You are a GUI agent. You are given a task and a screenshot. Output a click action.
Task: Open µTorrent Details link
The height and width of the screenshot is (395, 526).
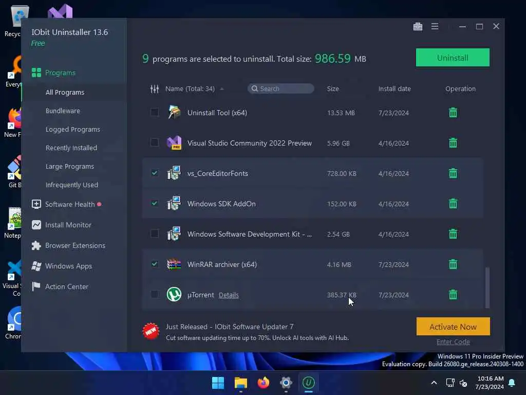(229, 295)
